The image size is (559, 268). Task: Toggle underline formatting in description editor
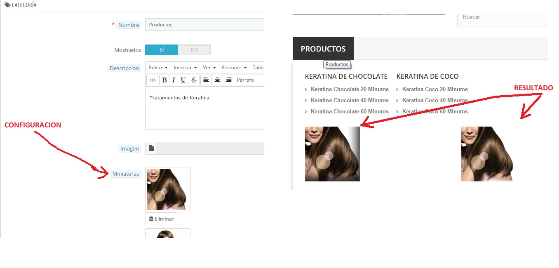coord(183,80)
